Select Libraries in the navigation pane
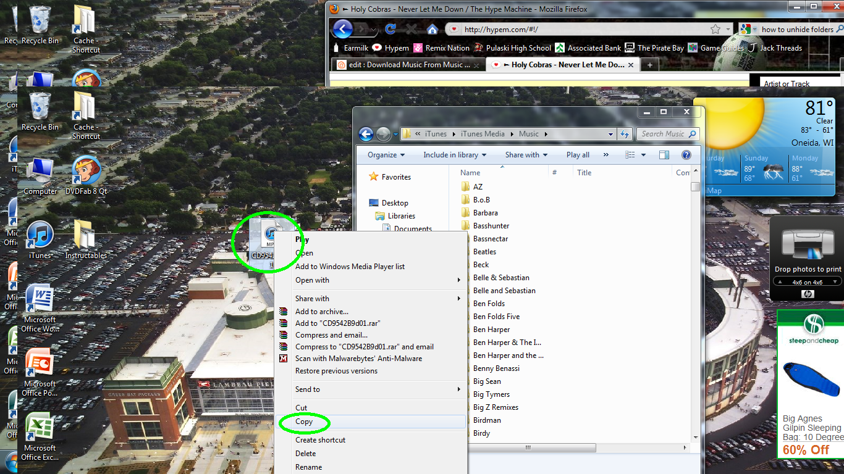 [402, 216]
